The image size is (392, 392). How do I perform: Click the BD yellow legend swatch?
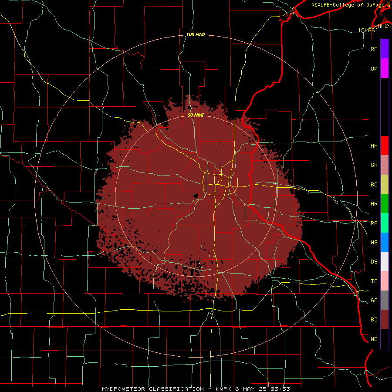click(x=385, y=185)
